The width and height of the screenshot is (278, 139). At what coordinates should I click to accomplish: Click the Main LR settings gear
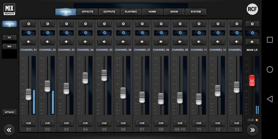pyautogui.click(x=252, y=24)
